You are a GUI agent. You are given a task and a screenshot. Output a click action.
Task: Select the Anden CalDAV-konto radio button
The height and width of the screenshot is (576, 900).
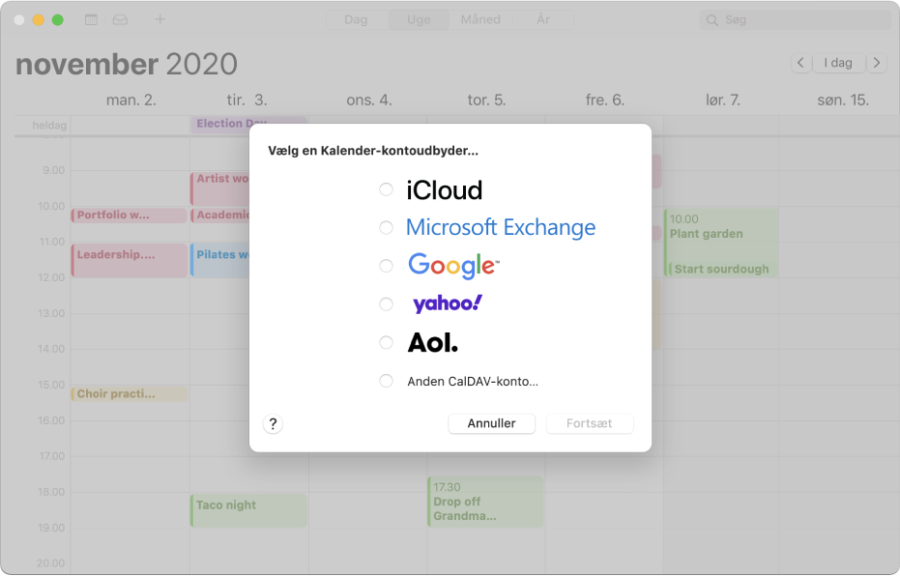pos(387,381)
